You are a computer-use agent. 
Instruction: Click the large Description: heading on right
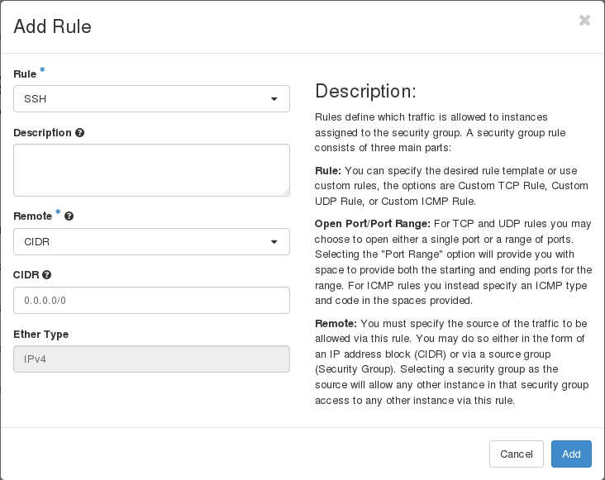click(x=365, y=91)
